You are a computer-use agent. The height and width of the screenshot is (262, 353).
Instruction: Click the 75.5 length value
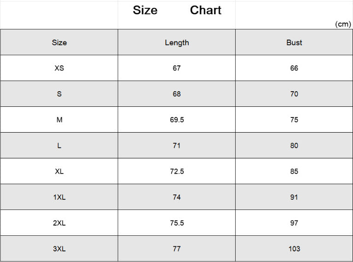coord(177,223)
